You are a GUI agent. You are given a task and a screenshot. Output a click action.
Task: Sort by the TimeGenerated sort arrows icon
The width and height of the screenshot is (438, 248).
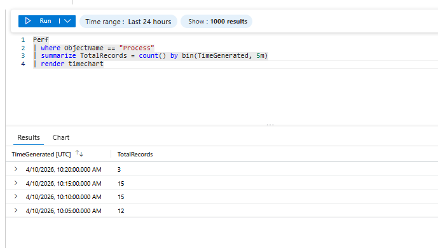click(79, 154)
